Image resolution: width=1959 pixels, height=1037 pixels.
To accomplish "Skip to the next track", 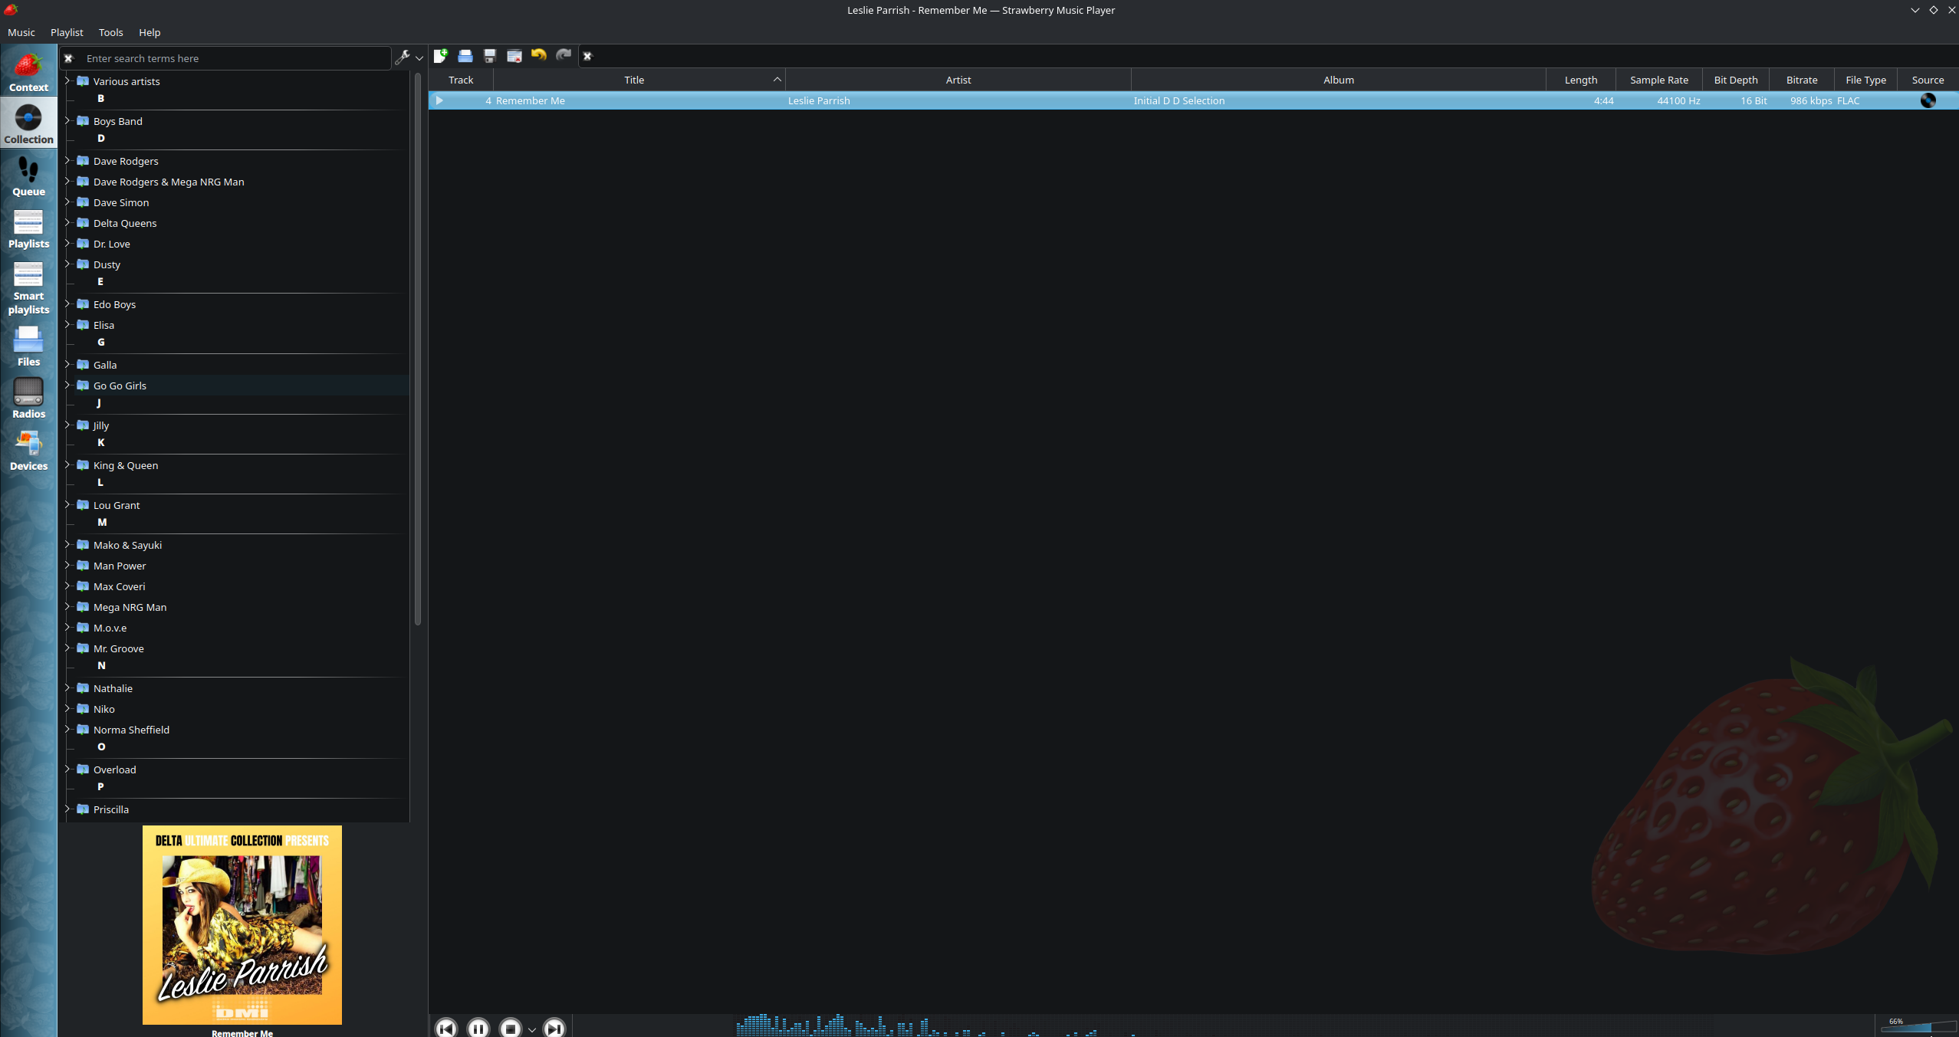I will pos(554,1028).
